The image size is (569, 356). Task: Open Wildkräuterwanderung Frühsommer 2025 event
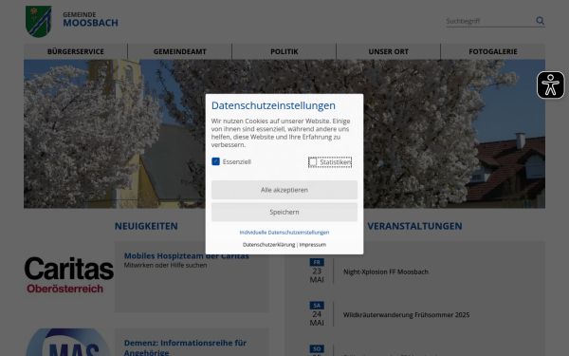(406, 314)
